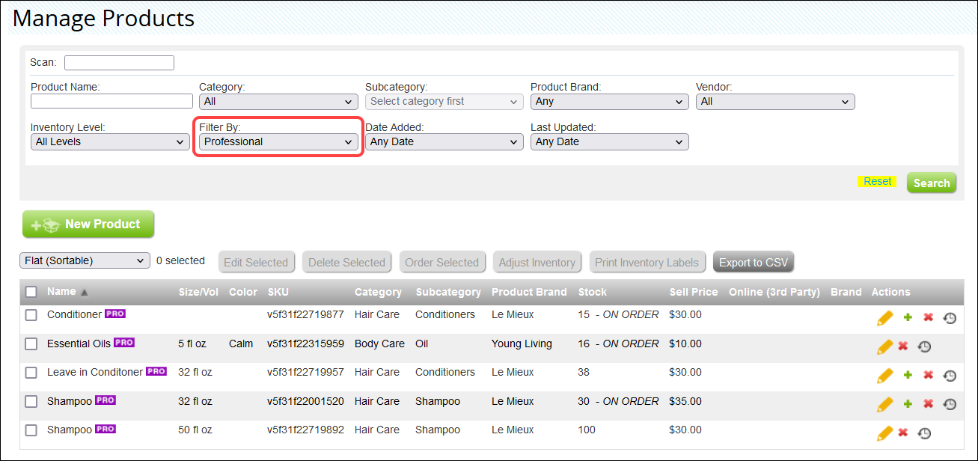Click the Export to CSV button

(754, 262)
